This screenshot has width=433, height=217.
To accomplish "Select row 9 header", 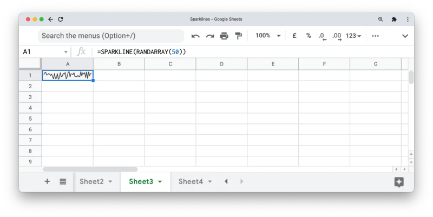I will 30,161.
